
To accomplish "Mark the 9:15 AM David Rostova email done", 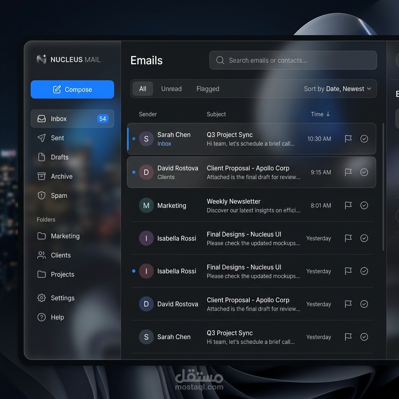I will tap(364, 172).
